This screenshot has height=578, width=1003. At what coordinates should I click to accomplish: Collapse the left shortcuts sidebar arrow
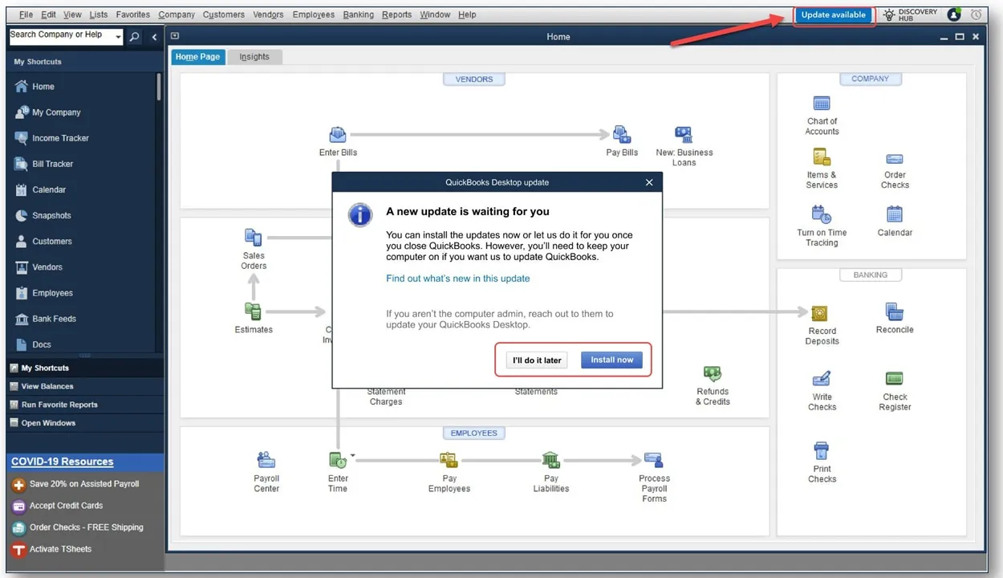pos(155,37)
